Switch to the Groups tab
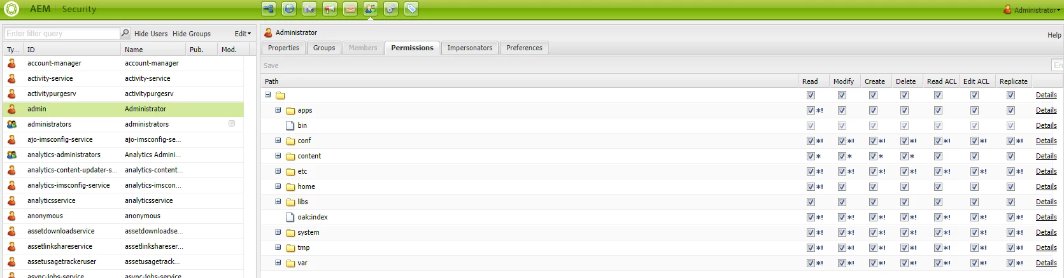The width and height of the screenshot is (1064, 278). [x=324, y=48]
